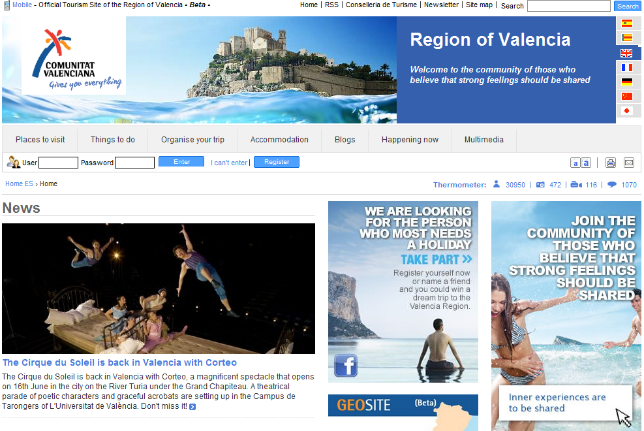Open Cirque du Soleil Corteo headline
Screen dimensions: 644x431
[119, 363]
